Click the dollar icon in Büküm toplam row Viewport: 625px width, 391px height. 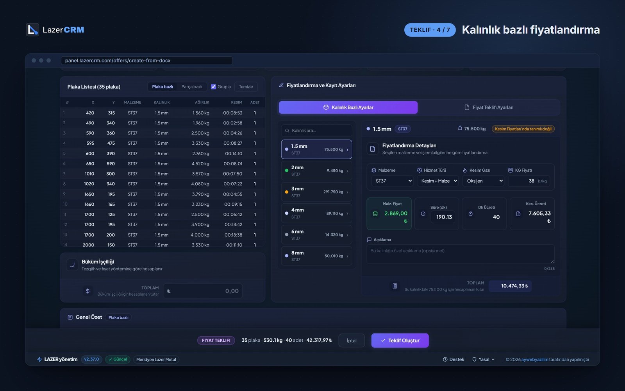(x=87, y=291)
